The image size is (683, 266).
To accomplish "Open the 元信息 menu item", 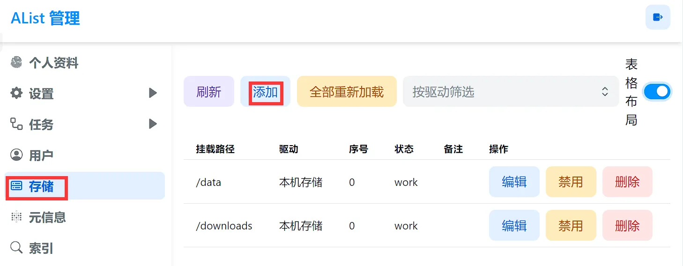I will [x=47, y=217].
